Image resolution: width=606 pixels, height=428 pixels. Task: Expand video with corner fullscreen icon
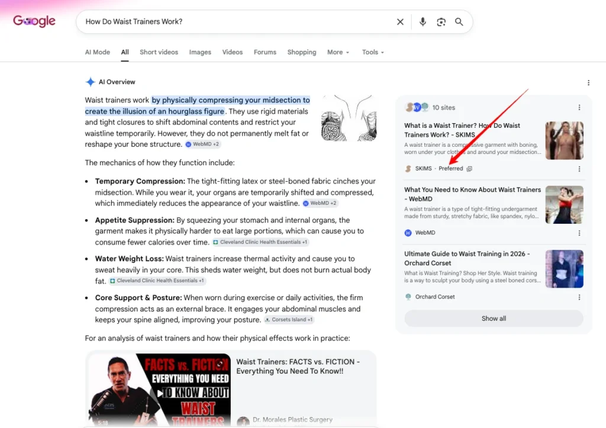click(220, 364)
